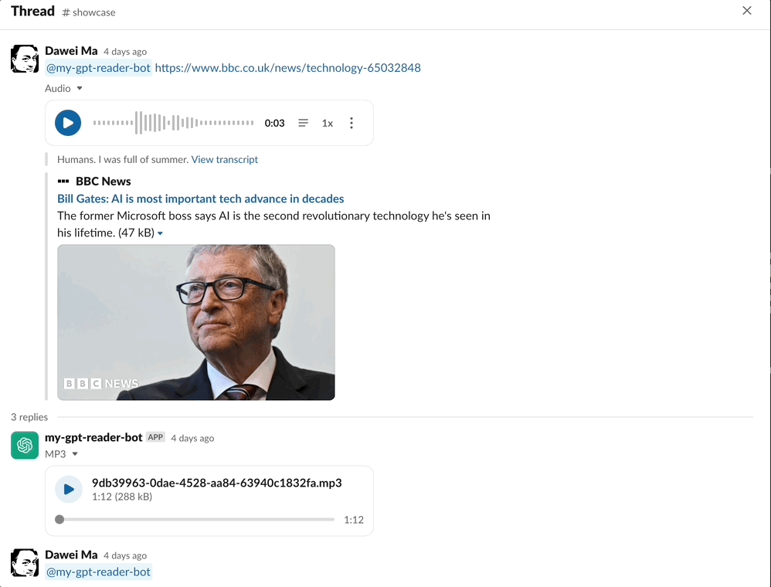Click the first @my-gpt-reader-bot mention
771x587 pixels.
(x=98, y=68)
